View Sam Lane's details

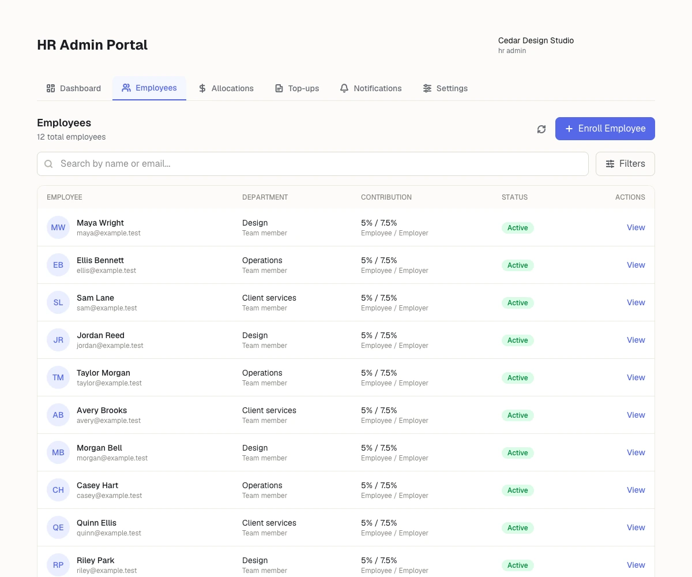click(636, 302)
